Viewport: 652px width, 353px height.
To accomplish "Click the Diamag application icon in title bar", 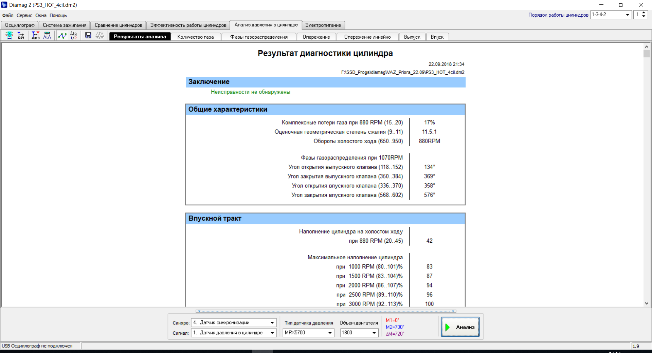I will tap(4, 5).
